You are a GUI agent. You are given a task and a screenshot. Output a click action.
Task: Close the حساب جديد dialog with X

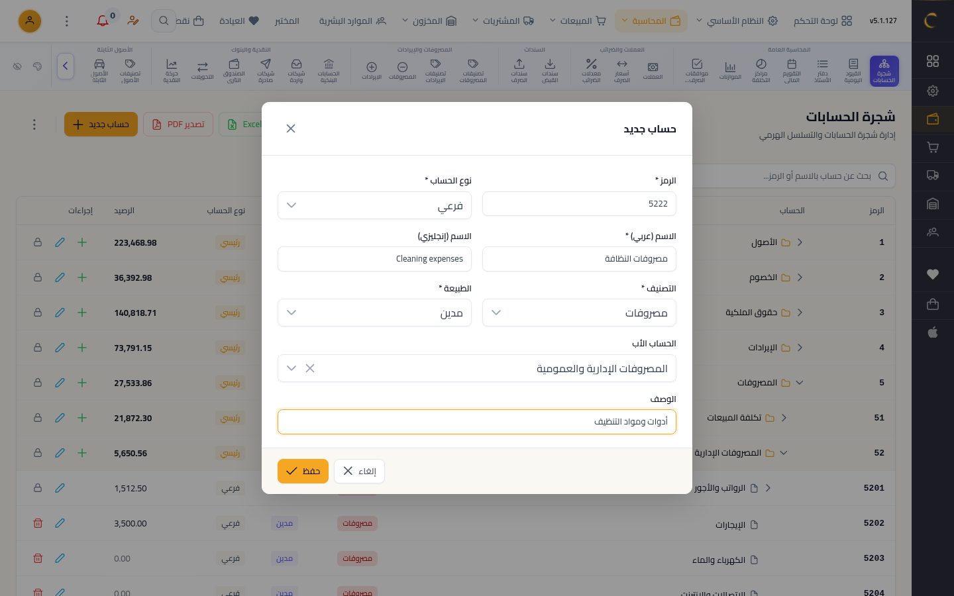point(291,128)
